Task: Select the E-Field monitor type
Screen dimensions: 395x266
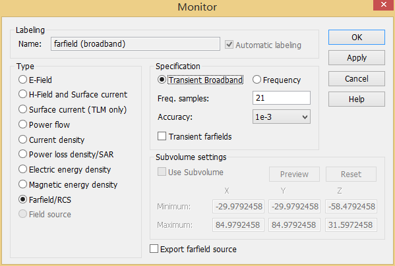Action: coord(22,80)
